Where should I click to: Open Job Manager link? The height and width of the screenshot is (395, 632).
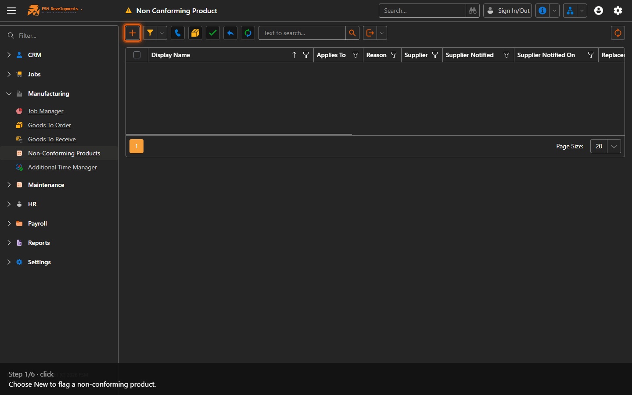tap(46, 111)
